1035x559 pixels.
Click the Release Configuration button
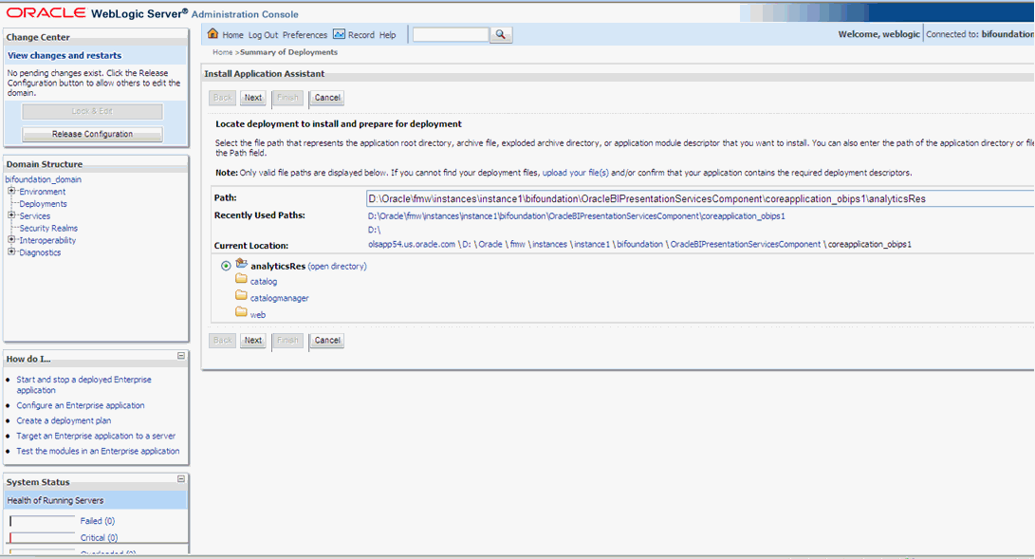click(92, 134)
